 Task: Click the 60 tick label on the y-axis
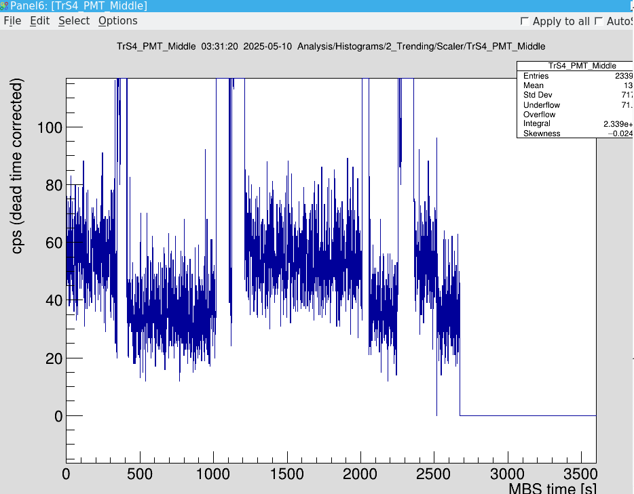pos(54,243)
